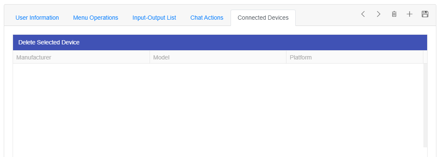
Task: Click the trash can delete icon
Action: (x=394, y=14)
